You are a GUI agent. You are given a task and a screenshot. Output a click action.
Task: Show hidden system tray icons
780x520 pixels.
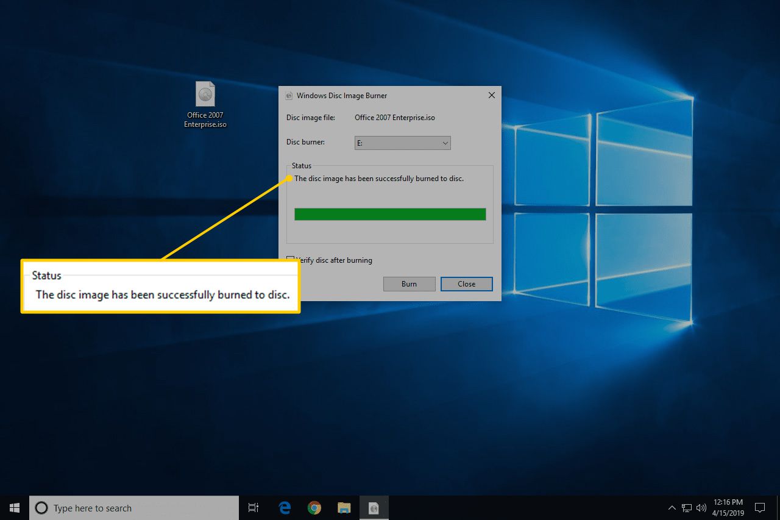coord(672,508)
